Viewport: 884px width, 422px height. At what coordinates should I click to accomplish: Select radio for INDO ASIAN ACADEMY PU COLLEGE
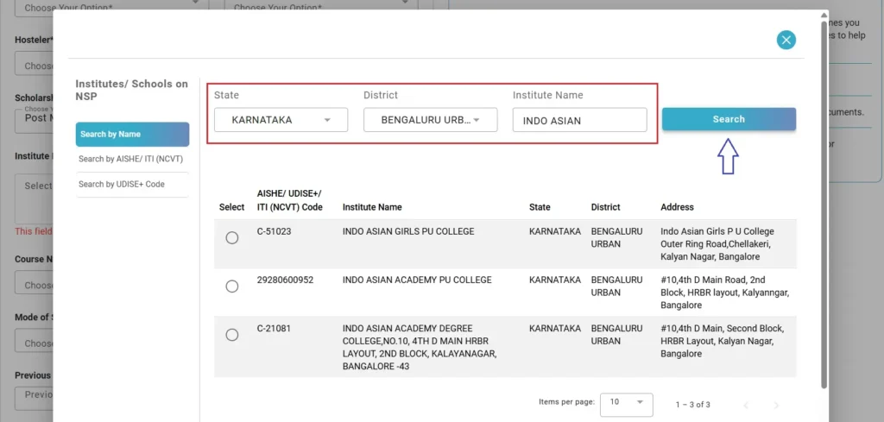coord(231,287)
